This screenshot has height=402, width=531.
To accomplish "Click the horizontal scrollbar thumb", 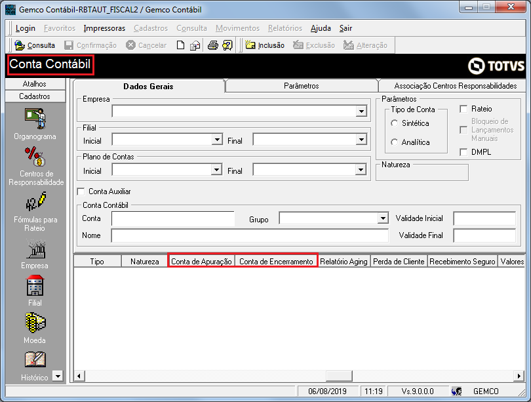I will (x=339, y=376).
